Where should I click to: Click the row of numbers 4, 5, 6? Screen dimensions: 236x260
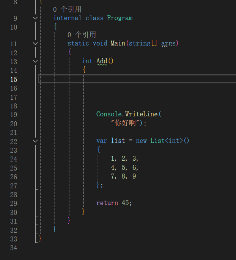coord(124,168)
